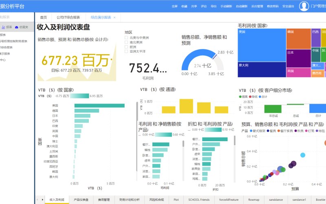The width and height of the screenshot is (326, 204).
Task: Select the 德国 orange treemap block
Action: coord(298,39)
